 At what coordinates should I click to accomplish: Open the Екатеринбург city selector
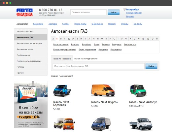(132, 10)
